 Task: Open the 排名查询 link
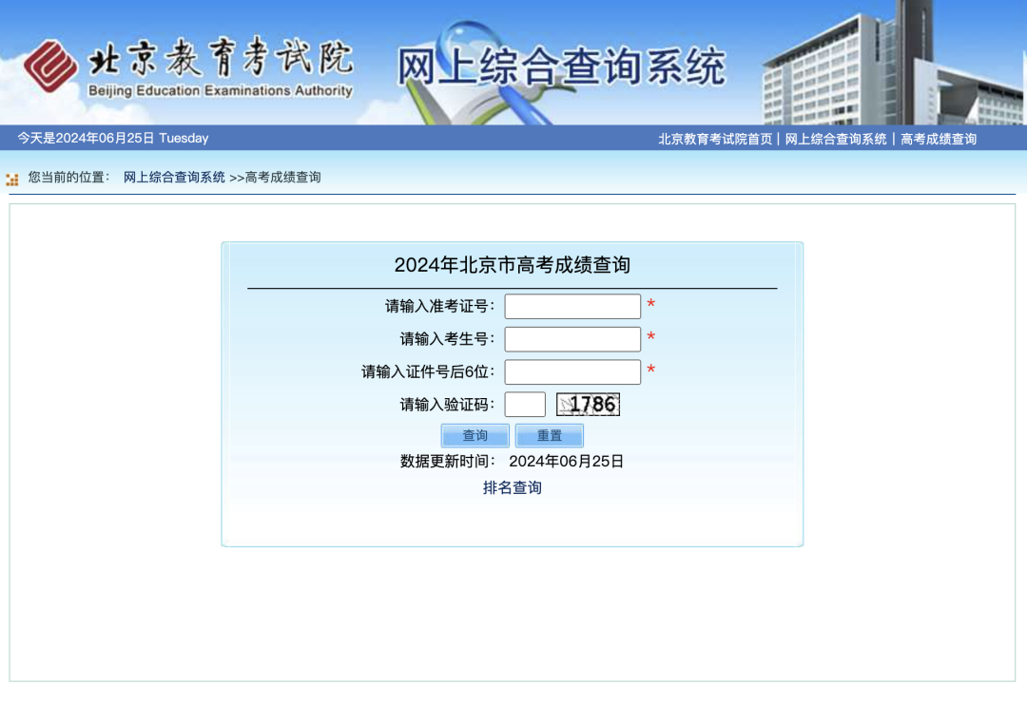[x=513, y=487]
